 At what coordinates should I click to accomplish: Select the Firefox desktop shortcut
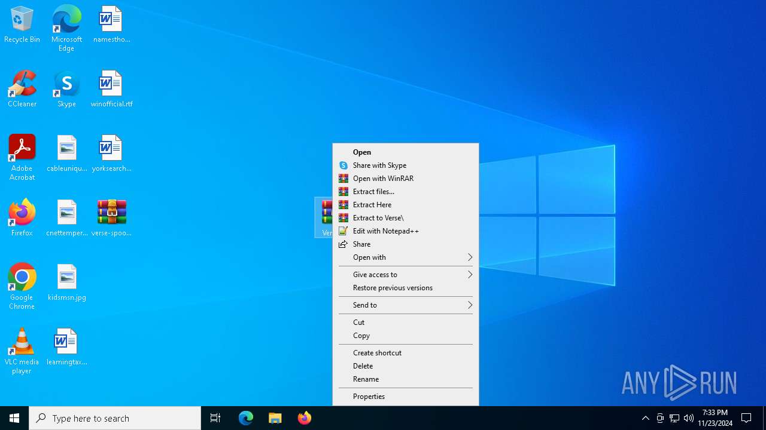click(22, 219)
